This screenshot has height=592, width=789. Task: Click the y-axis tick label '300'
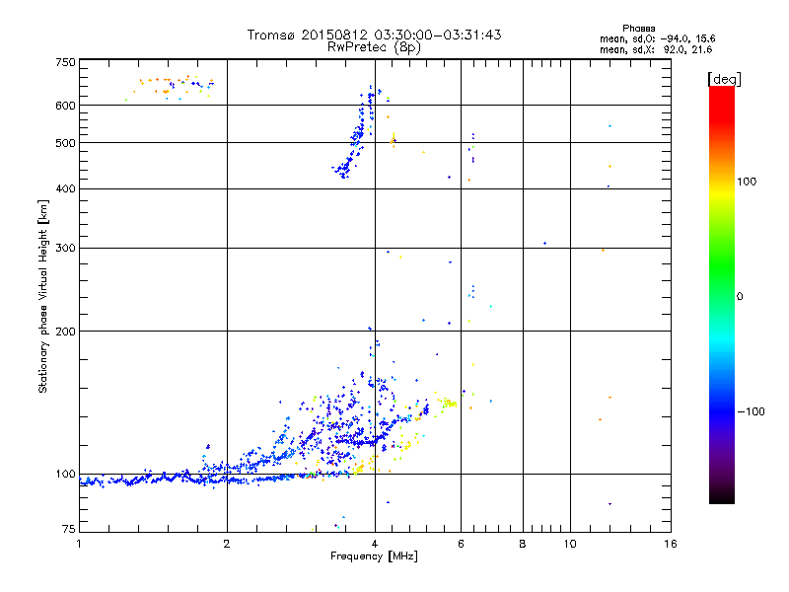click(66, 248)
